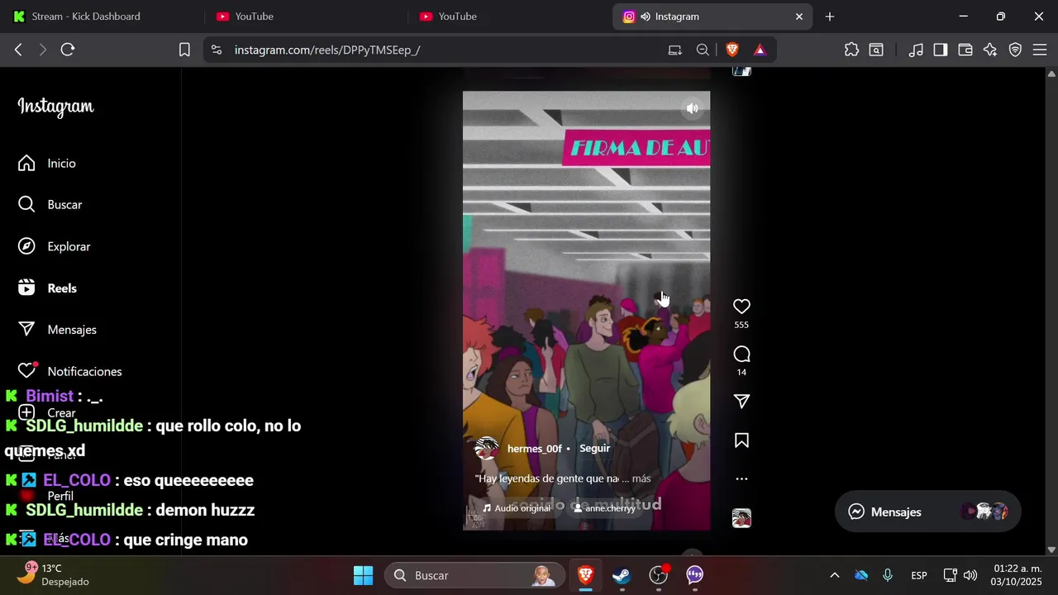Open the playlist music note icon
Viewport: 1058px width, 595px height.
pyautogui.click(x=916, y=50)
